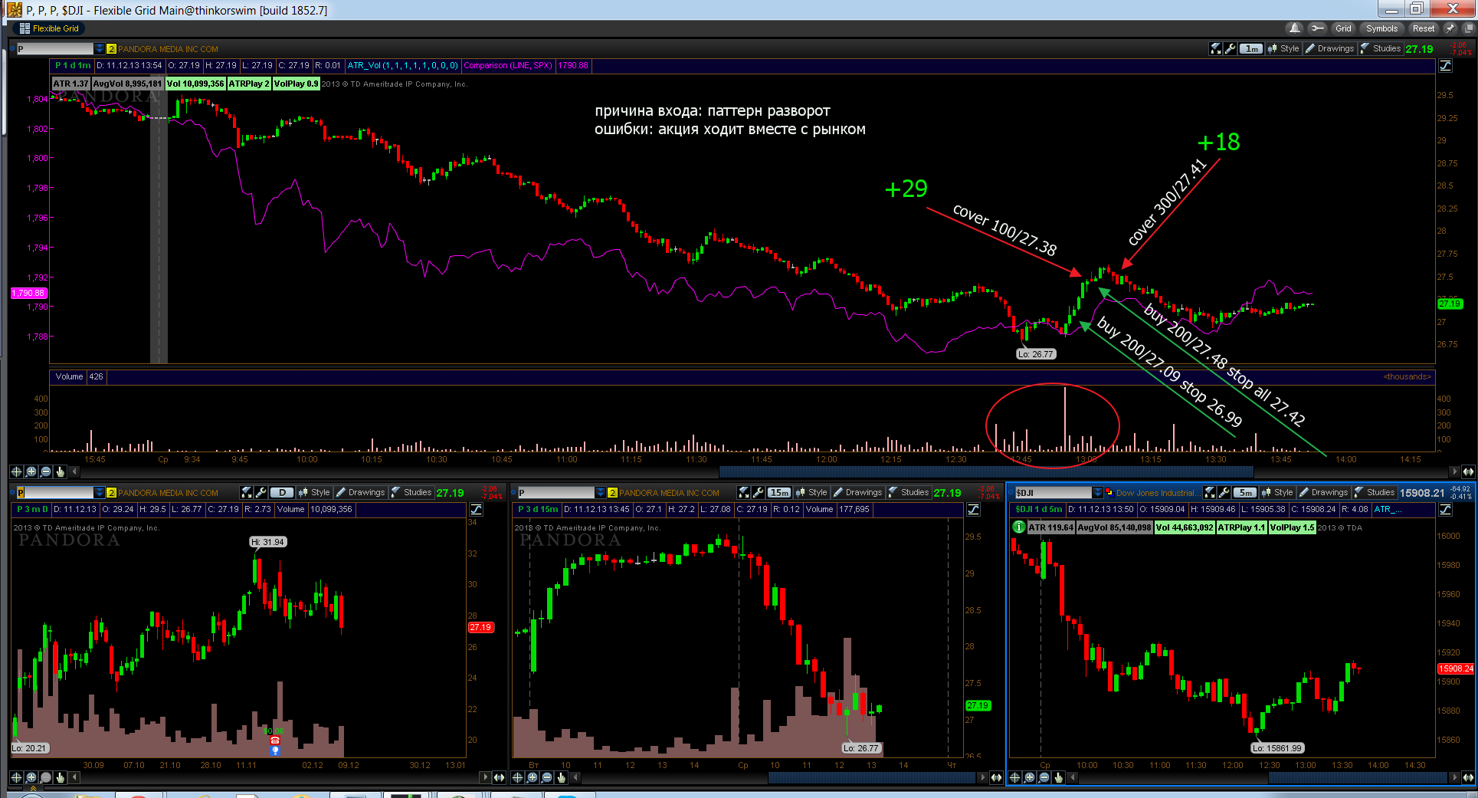1478x798 pixels.
Task: Select the pan hand tool on top chart
Action: [x=60, y=471]
